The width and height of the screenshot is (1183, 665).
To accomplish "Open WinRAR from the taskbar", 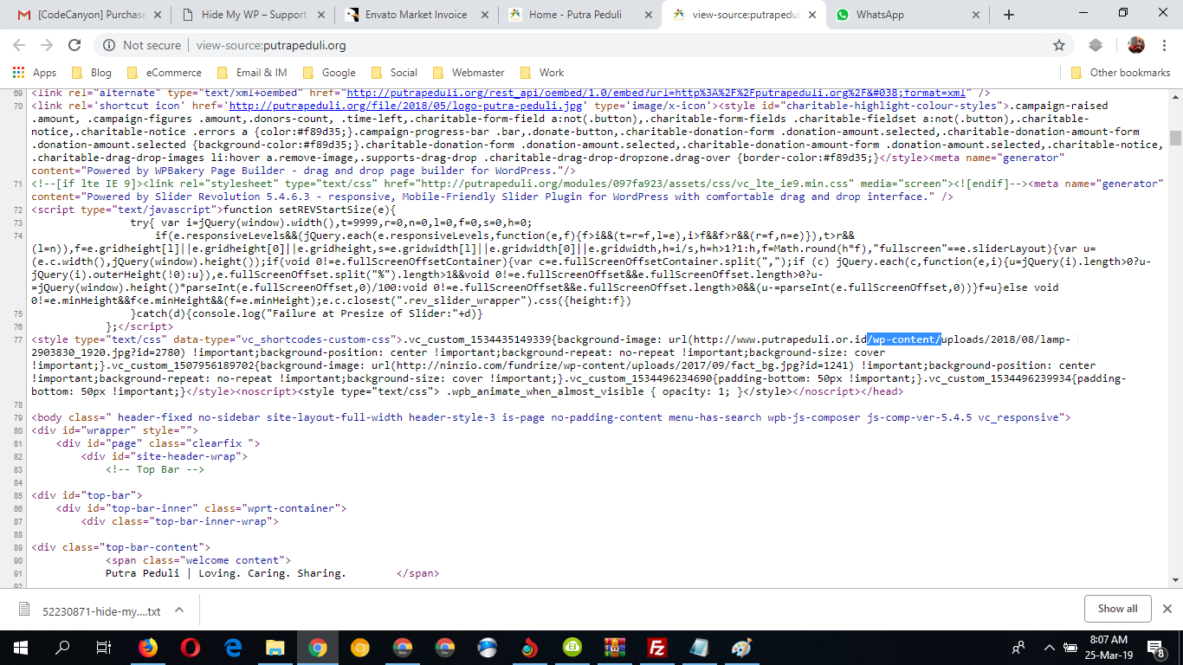I will pos(614,648).
